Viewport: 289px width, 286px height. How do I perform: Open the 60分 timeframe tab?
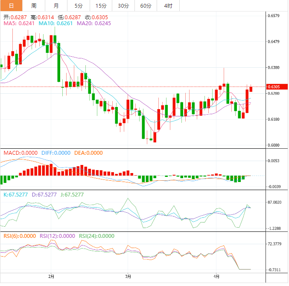pyautogui.click(x=146, y=6)
